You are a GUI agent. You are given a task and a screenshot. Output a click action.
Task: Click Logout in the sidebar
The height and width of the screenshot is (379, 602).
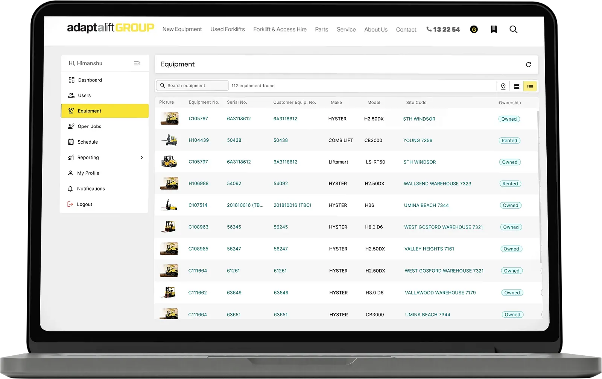coord(105,204)
